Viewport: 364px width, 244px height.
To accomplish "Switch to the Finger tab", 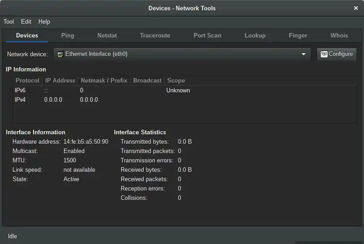I will pyautogui.click(x=298, y=35).
